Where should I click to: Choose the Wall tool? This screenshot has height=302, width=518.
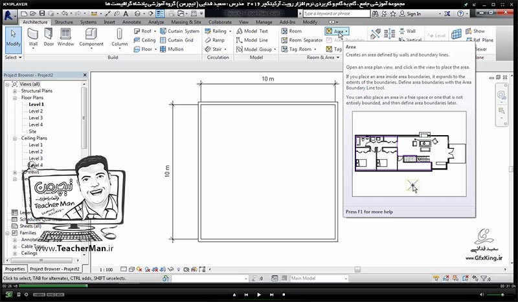coord(33,38)
